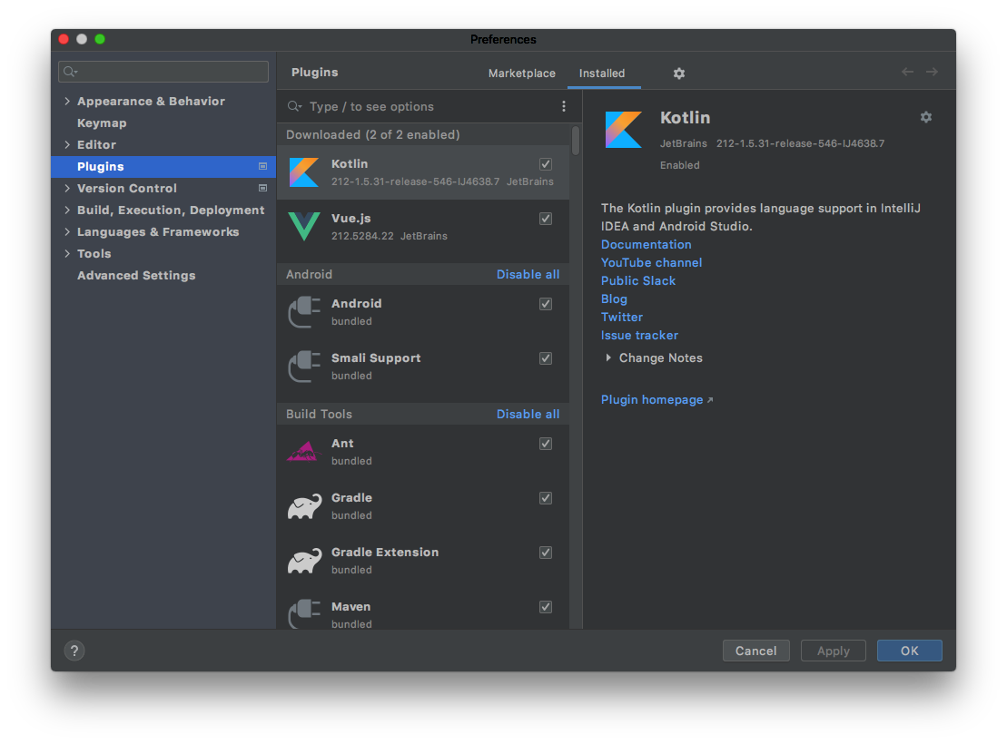The height and width of the screenshot is (744, 1007).
Task: Expand Languages & Frameworks node
Action: pyautogui.click(x=67, y=231)
